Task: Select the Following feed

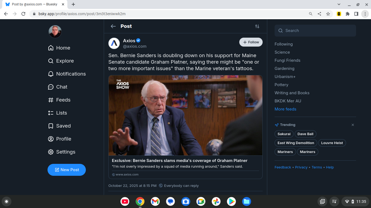Action: [284, 44]
